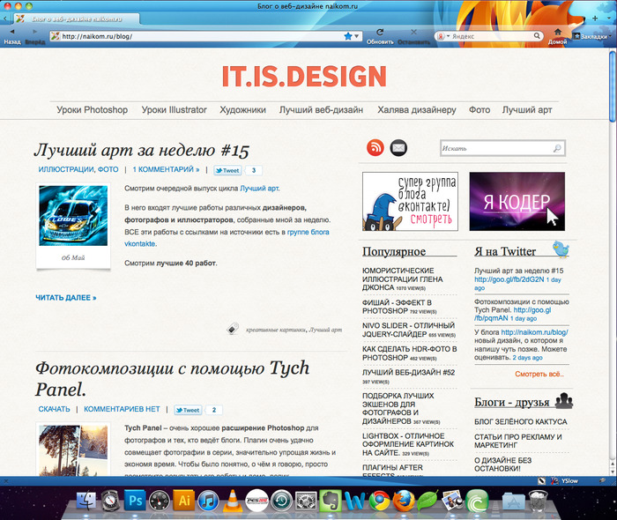Open the goo.gl/fb/2dG2N tweet link
This screenshot has width=617, height=520.
(x=509, y=279)
